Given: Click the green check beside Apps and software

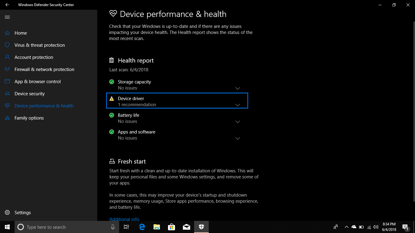Looking at the screenshot, I should 112,132.
